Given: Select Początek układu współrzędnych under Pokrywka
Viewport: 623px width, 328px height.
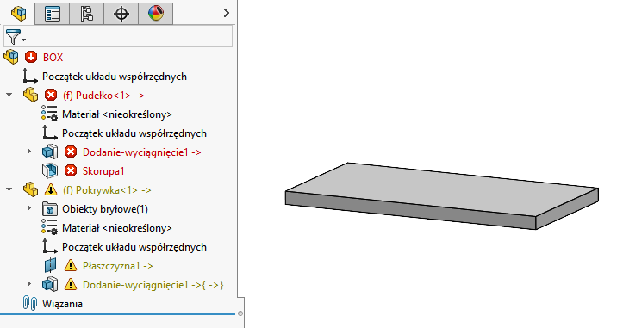Looking at the screenshot, I should click(134, 247).
